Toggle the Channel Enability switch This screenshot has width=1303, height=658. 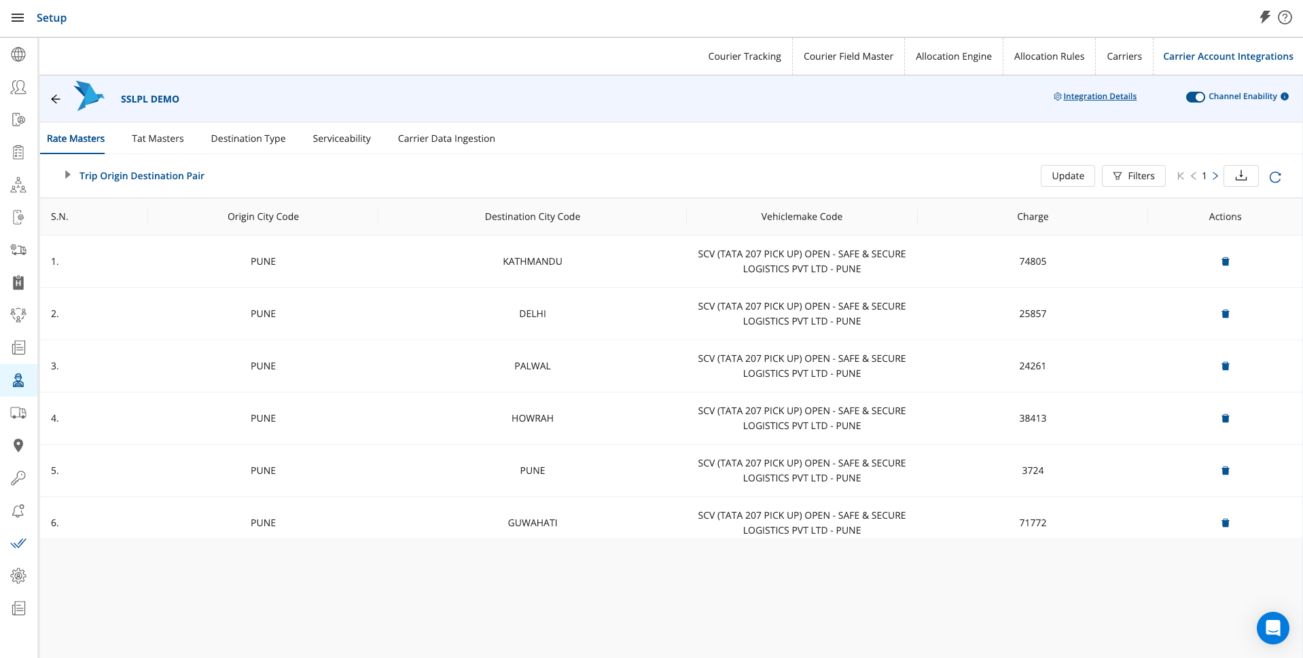(1195, 97)
